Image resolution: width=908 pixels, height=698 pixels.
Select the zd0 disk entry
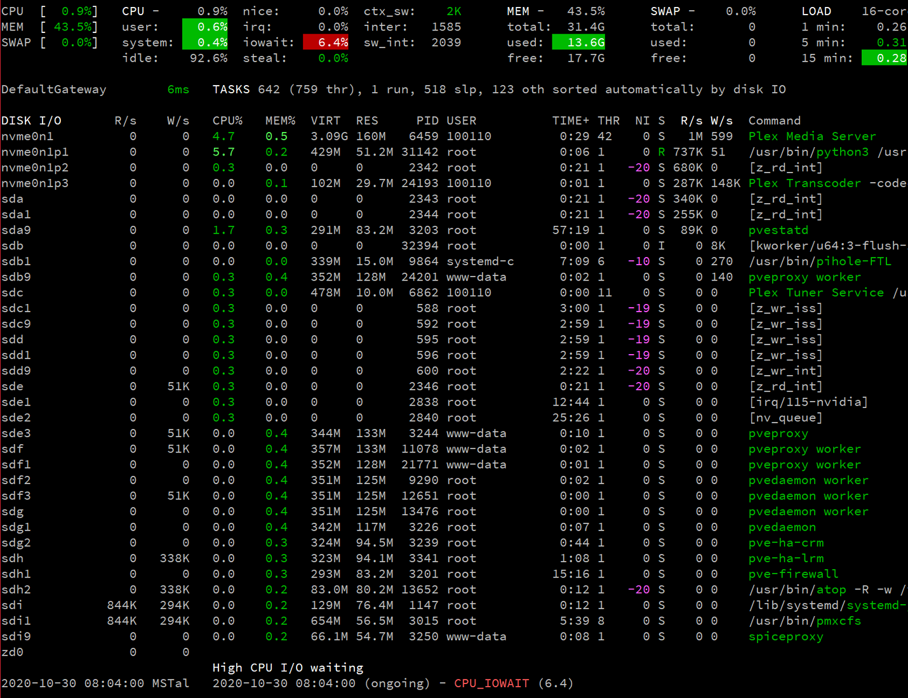click(x=13, y=652)
